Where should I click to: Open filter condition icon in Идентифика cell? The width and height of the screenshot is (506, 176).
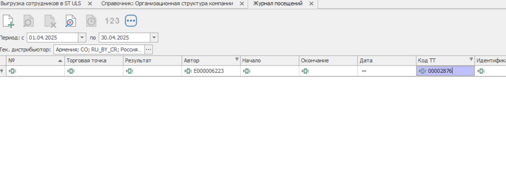(481, 71)
